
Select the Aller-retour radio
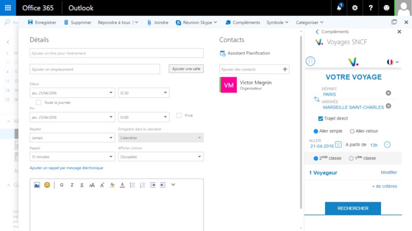tap(352, 131)
